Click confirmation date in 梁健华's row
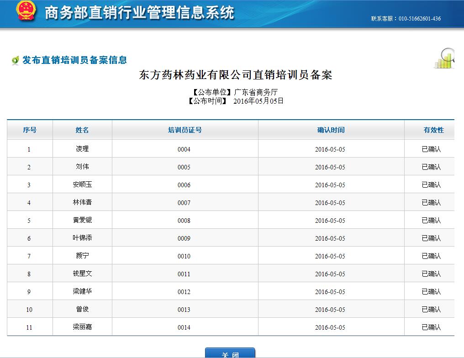This screenshot has width=464, height=358. [330, 292]
